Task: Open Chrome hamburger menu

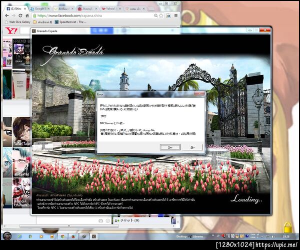Action: click(x=176, y=16)
